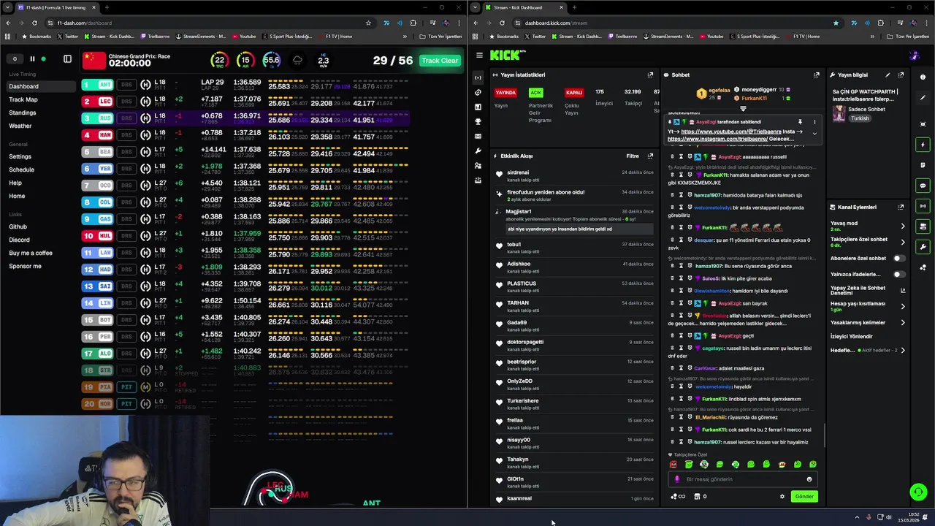Toggle the chat bubble widget in right rail

pyautogui.click(x=923, y=186)
